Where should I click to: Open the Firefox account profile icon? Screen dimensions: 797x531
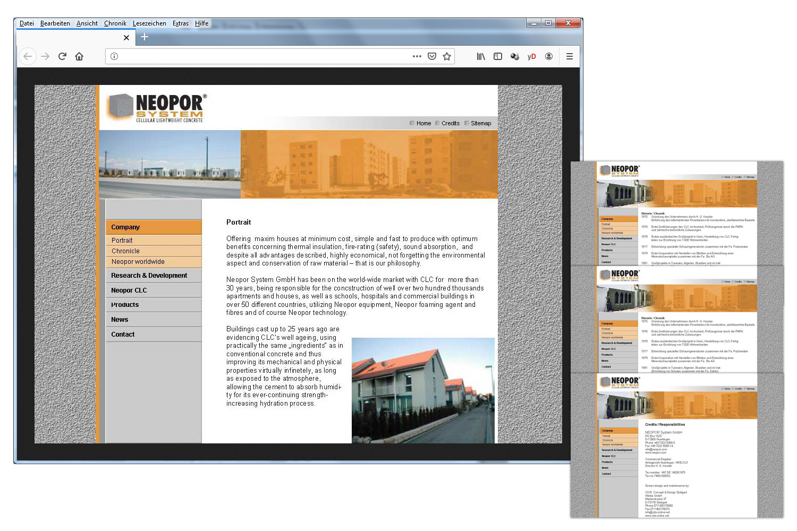pos(549,56)
